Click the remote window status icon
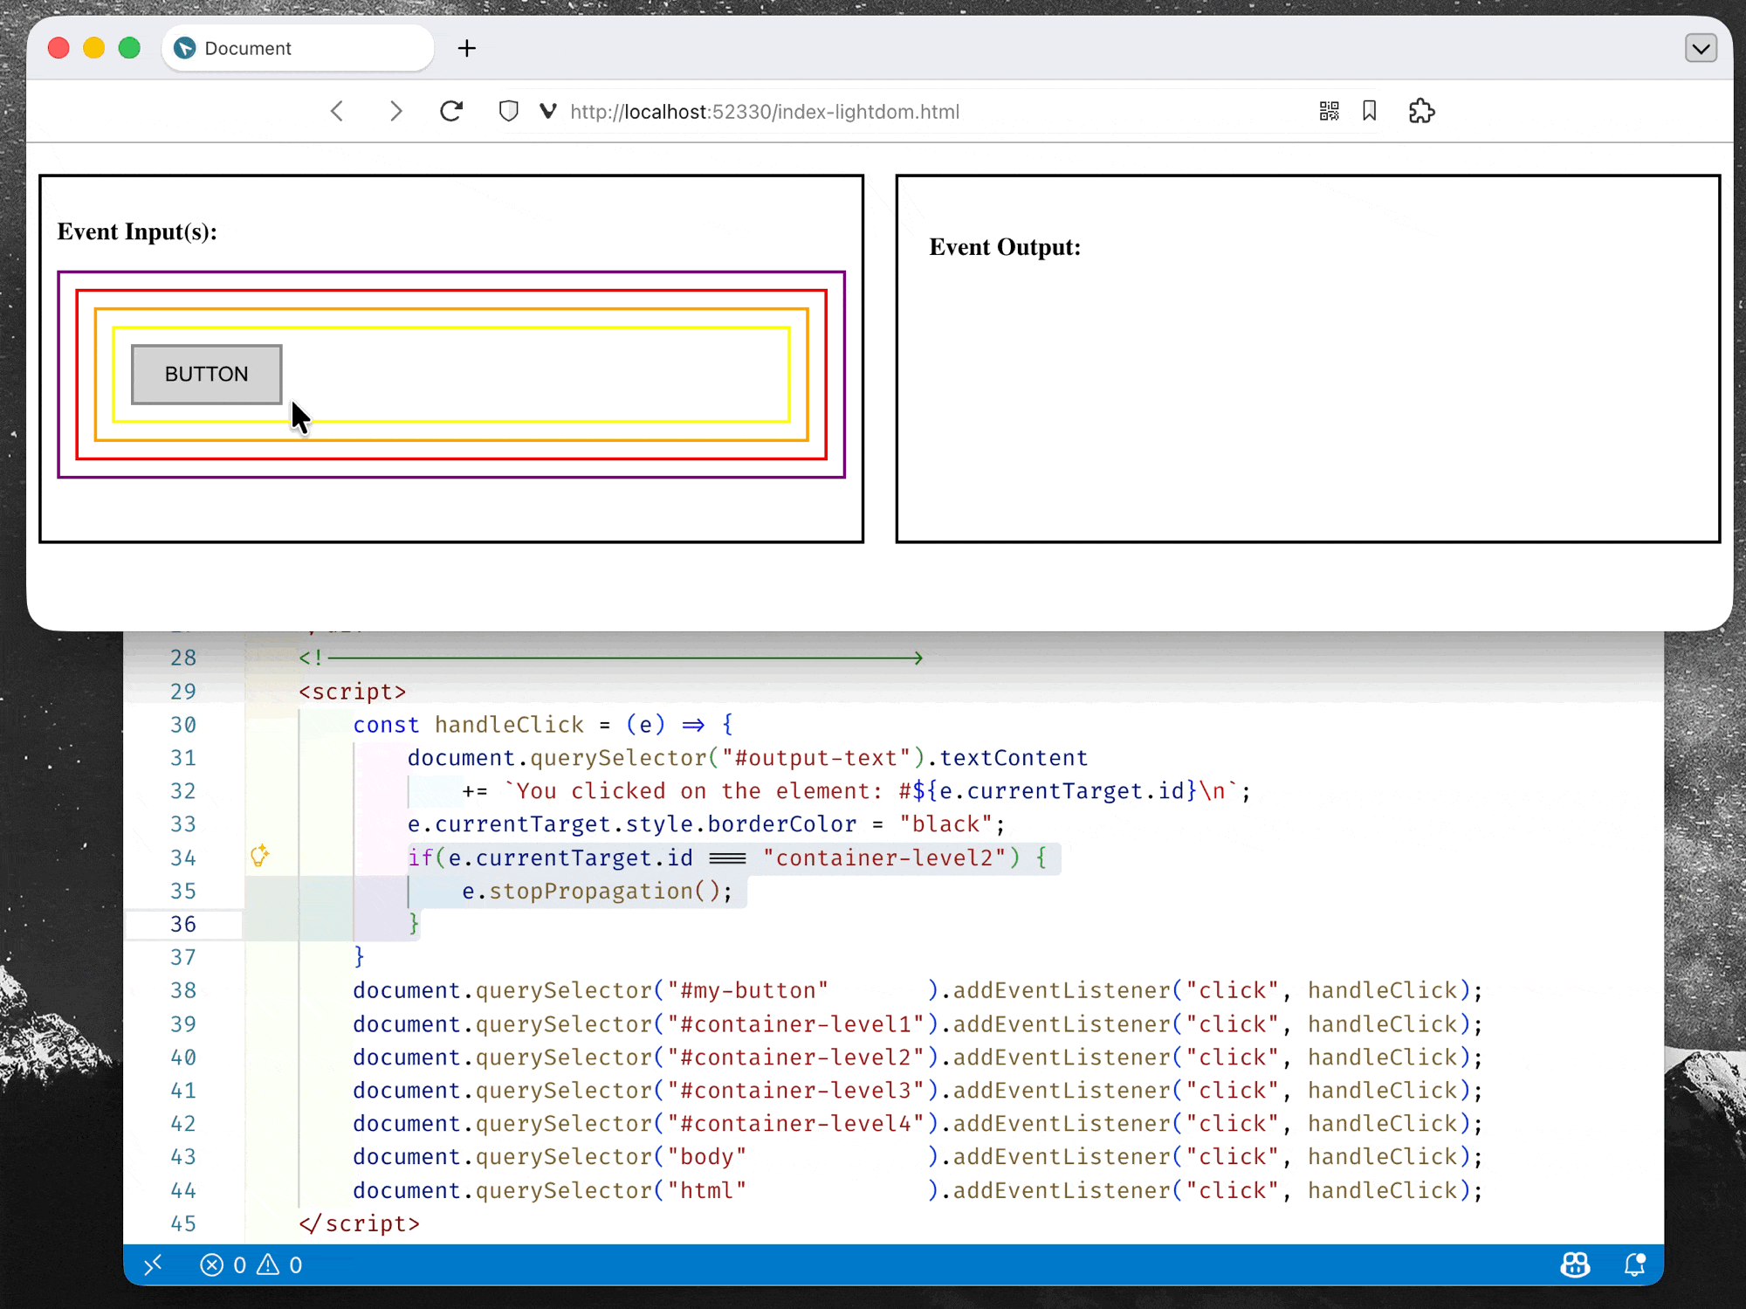Viewport: 1746px width, 1309px height. click(154, 1264)
